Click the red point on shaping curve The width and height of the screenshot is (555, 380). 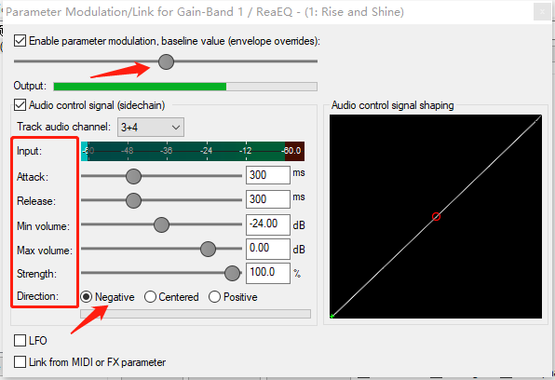pyautogui.click(x=436, y=216)
